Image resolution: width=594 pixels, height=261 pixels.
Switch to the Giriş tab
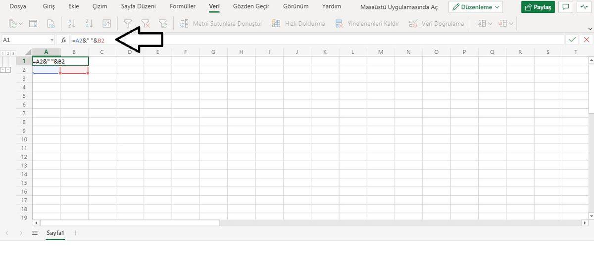click(x=49, y=6)
